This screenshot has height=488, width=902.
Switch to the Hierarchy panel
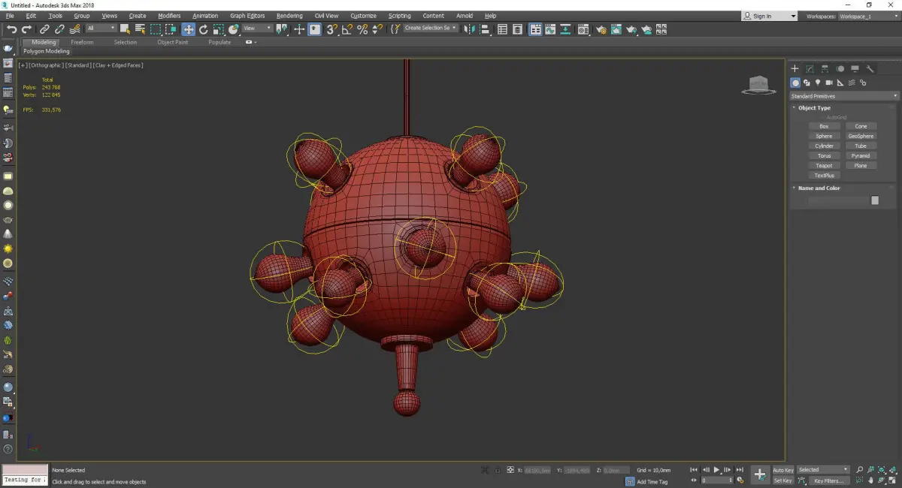pos(825,68)
